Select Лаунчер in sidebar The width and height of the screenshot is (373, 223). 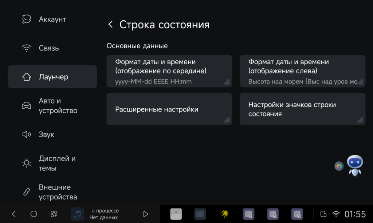[52, 77]
